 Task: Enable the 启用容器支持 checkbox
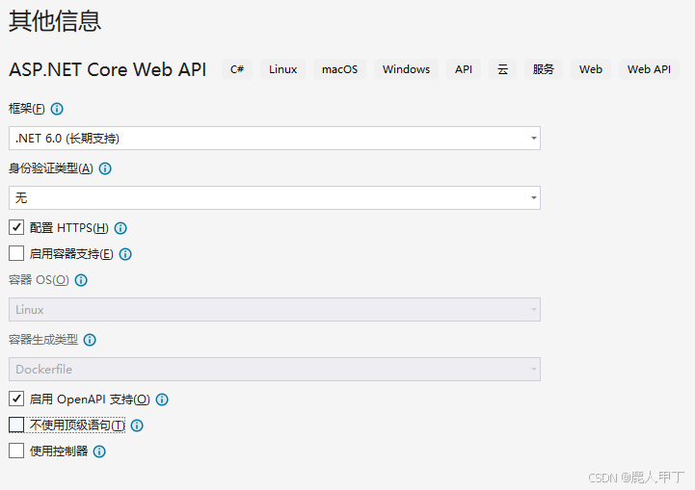click(16, 253)
